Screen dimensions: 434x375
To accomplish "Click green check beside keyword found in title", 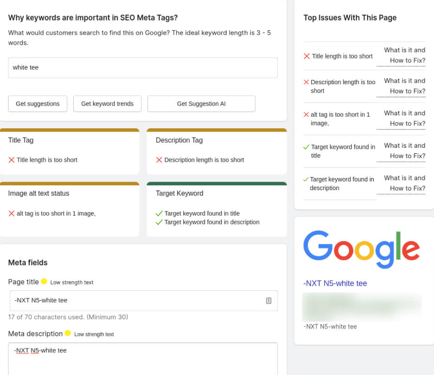I will tap(159, 213).
